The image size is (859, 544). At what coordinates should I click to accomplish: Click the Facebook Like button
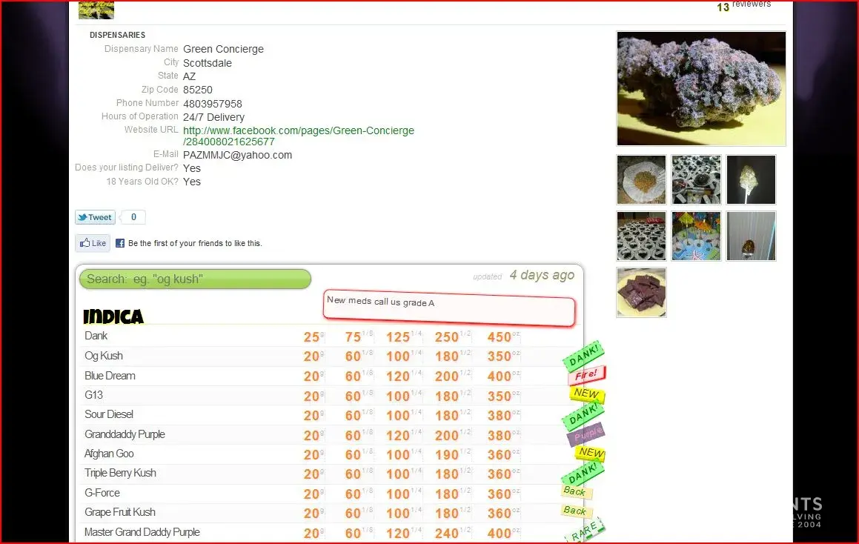click(x=93, y=243)
